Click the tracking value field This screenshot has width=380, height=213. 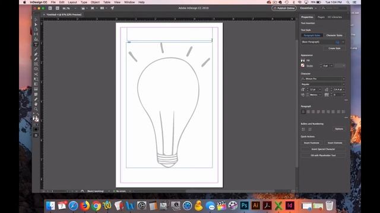tap(337, 95)
